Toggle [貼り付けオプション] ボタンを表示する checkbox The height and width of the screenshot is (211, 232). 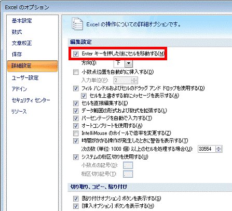(76, 199)
